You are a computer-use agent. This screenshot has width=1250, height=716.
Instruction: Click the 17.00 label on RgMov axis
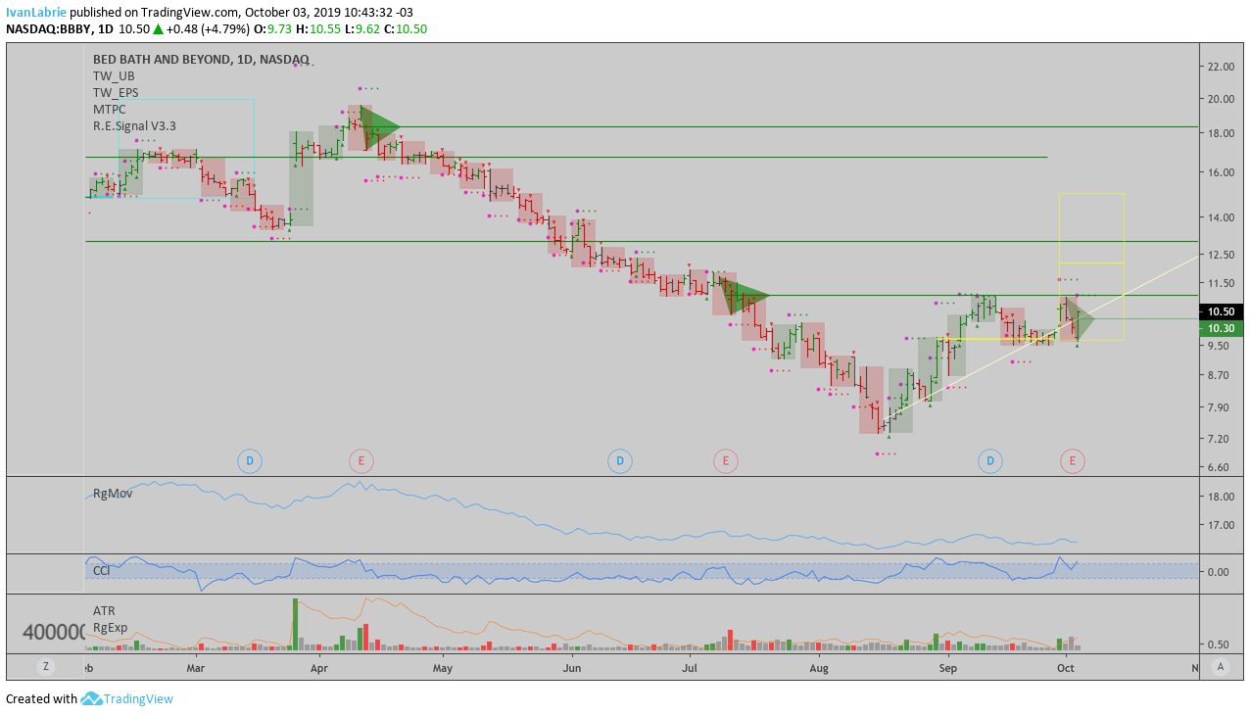1221,524
